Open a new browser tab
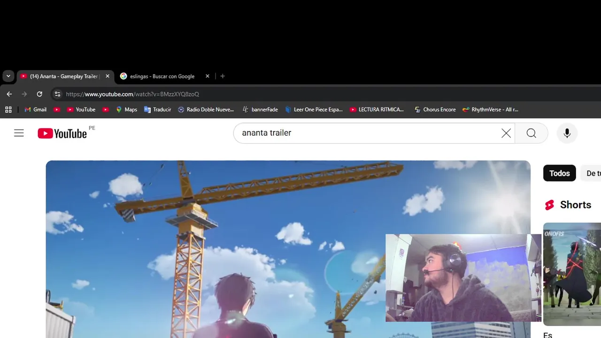Image resolution: width=601 pixels, height=338 pixels. [223, 76]
